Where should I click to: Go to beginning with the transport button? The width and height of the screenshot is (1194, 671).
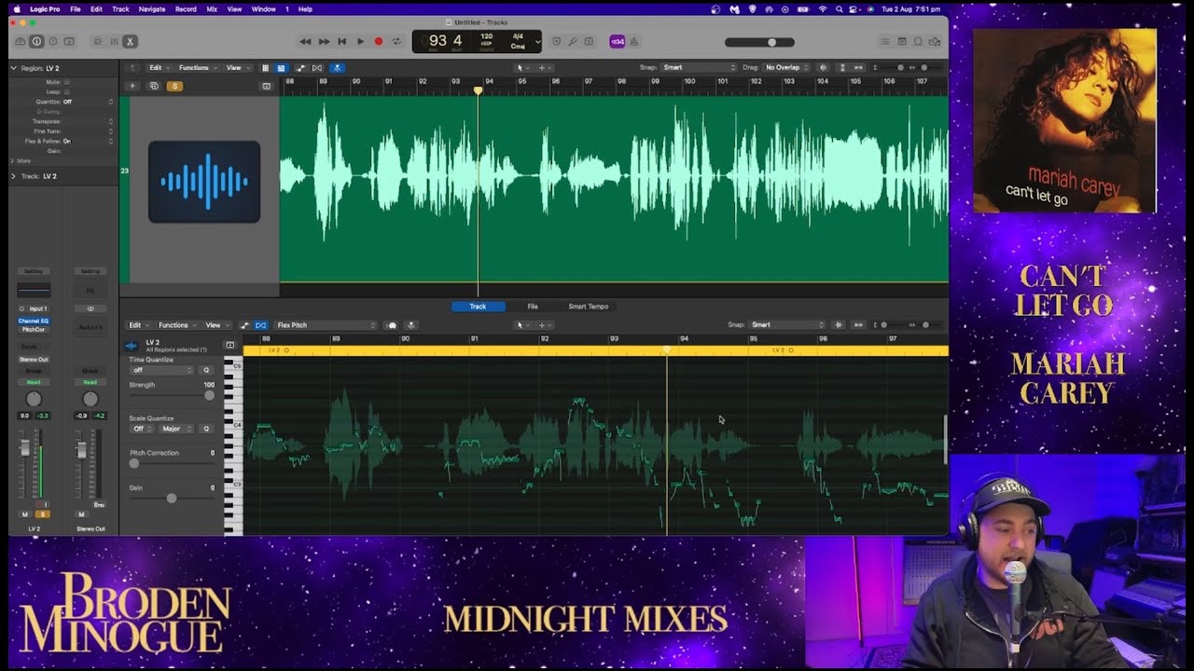[342, 41]
